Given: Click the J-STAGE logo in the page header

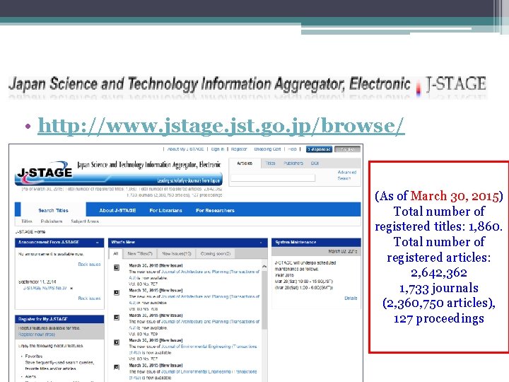Looking at the screenshot, I should [x=45, y=172].
